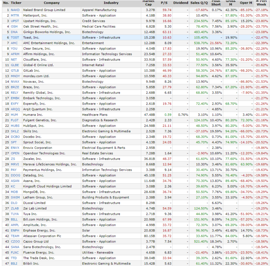270x266 pixels.
Task: Sort by Market Cap column header
Action: 148,3
